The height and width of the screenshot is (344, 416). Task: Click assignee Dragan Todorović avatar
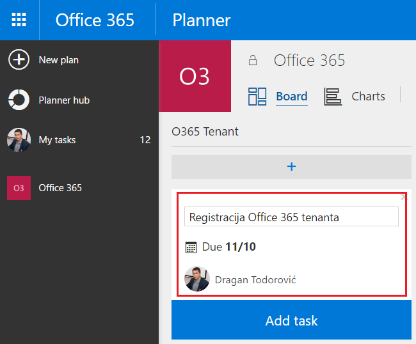197,279
